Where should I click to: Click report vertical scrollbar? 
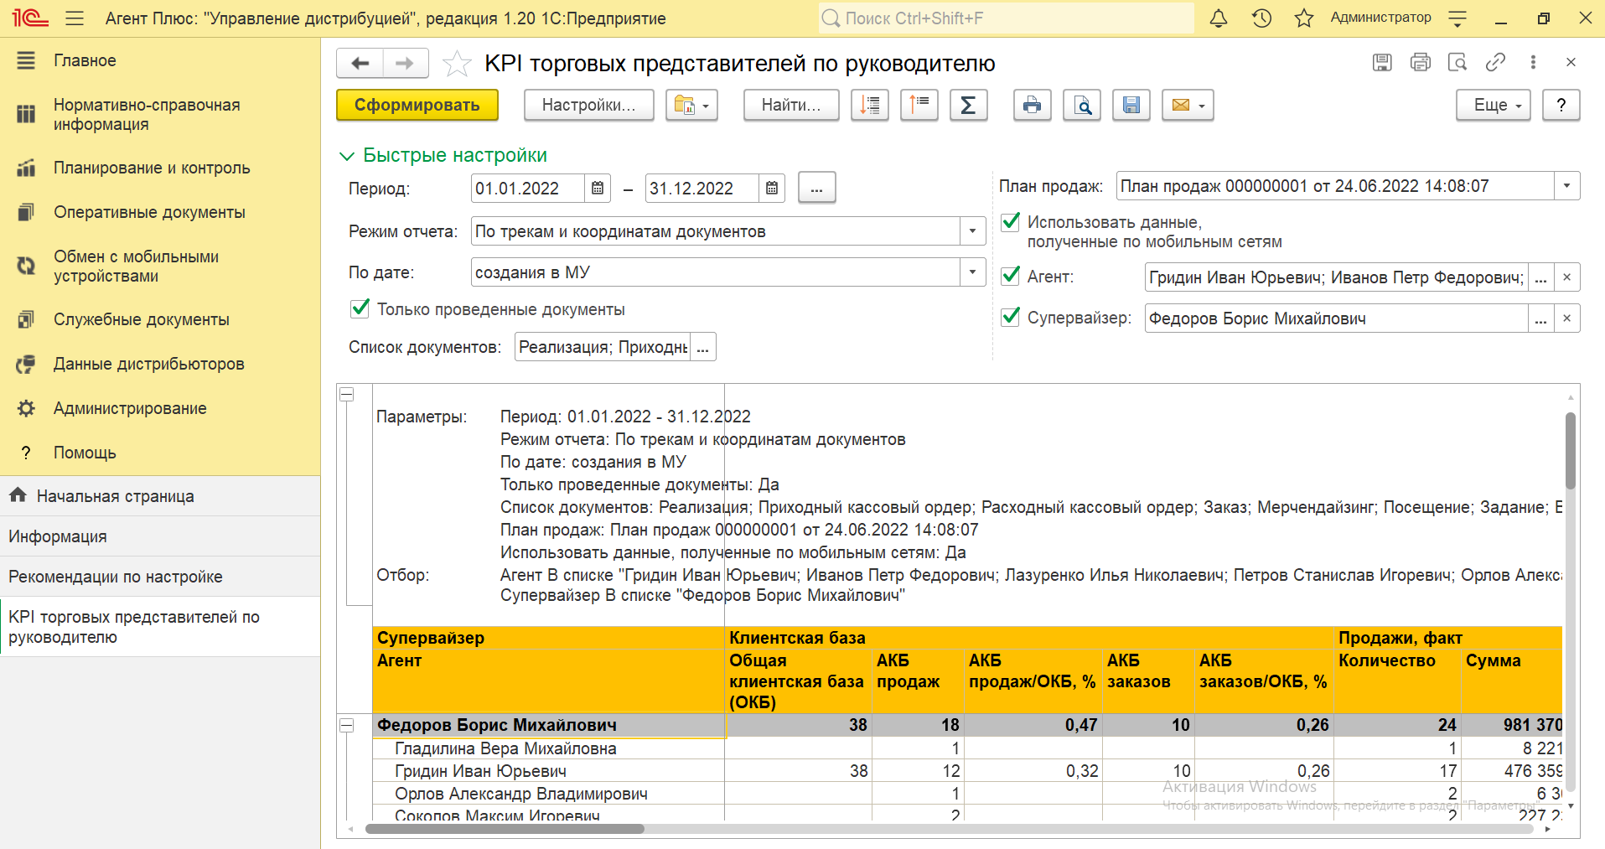(x=1571, y=451)
